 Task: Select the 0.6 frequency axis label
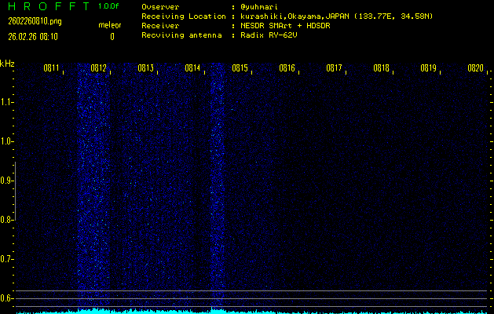click(7, 298)
